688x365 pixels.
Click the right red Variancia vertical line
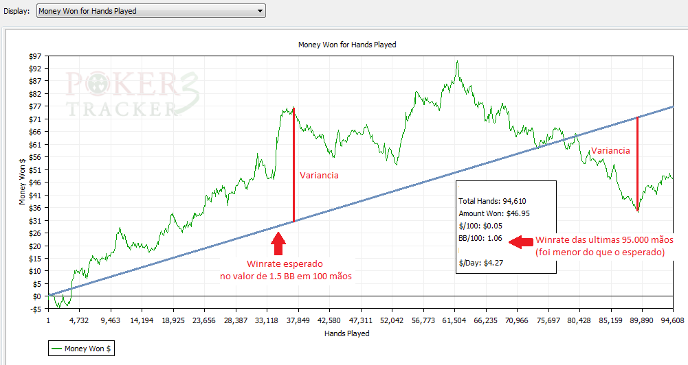click(638, 165)
